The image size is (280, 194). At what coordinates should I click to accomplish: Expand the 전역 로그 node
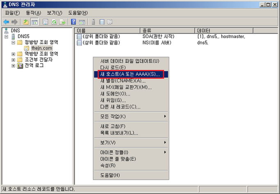tap(13, 66)
